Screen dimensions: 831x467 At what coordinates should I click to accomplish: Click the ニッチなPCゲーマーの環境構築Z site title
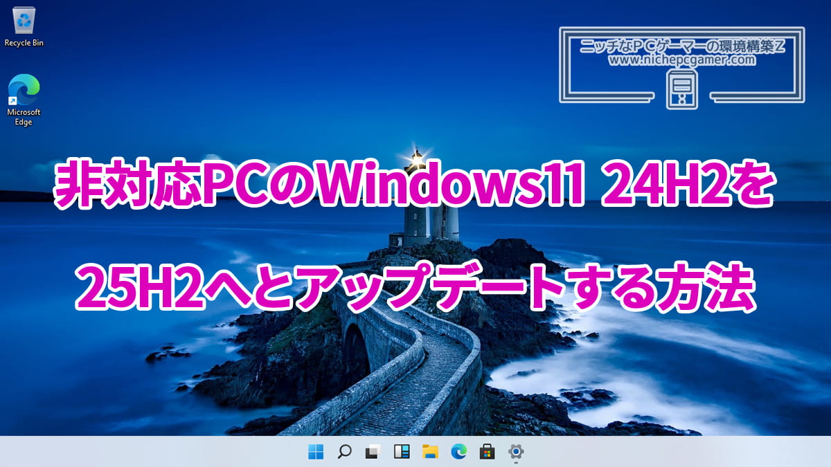coord(682,46)
